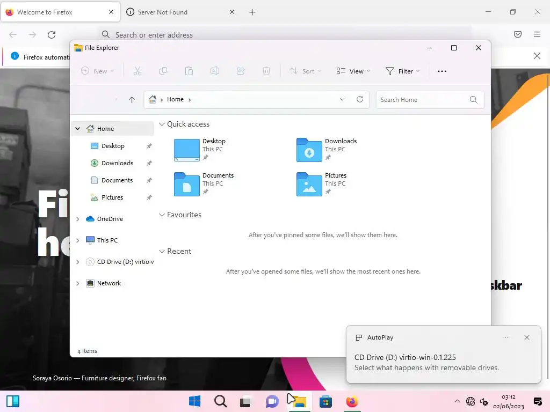This screenshot has width=550, height=412.
Task: Click the Firefox icon on the taskbar
Action: click(352, 401)
